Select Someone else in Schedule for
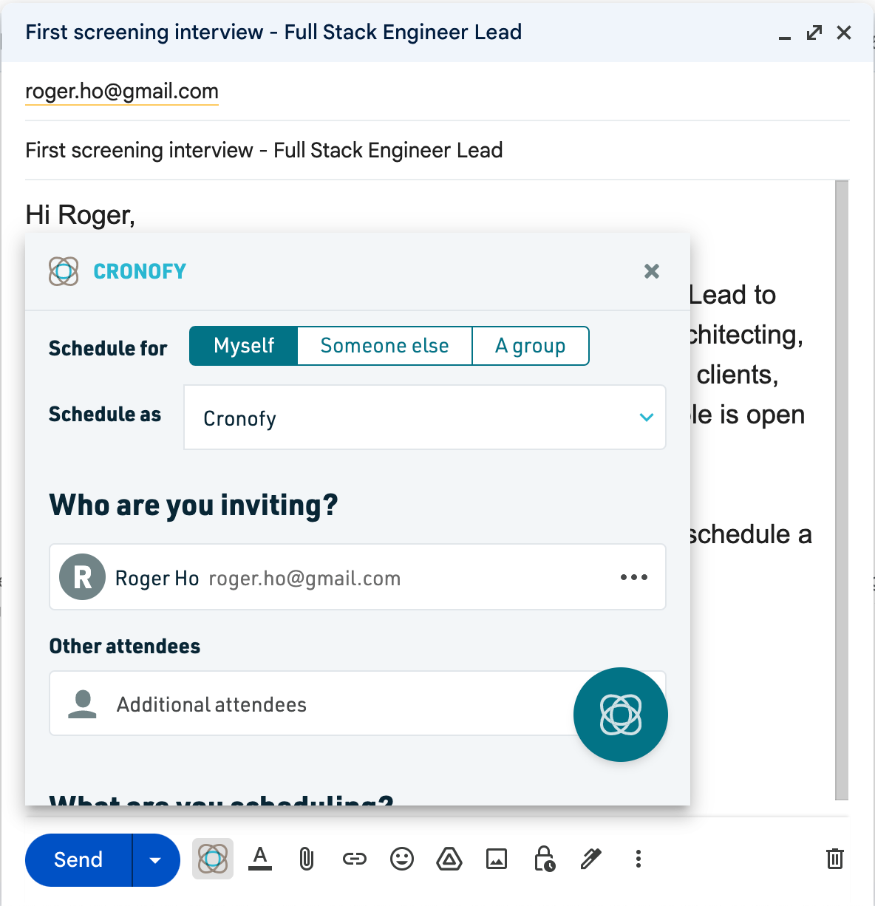This screenshot has height=906, width=875. pos(384,346)
